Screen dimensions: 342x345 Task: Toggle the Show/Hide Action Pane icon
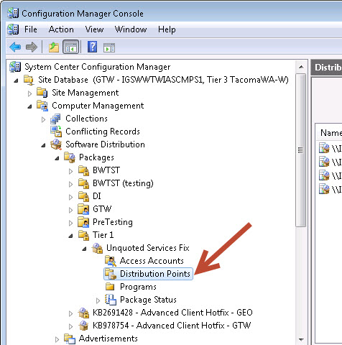(x=109, y=47)
